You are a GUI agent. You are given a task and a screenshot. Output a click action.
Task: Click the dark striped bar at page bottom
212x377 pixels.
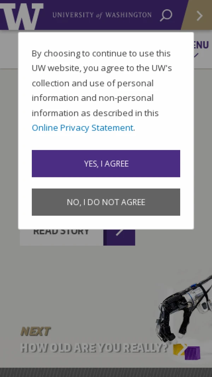coord(106,372)
